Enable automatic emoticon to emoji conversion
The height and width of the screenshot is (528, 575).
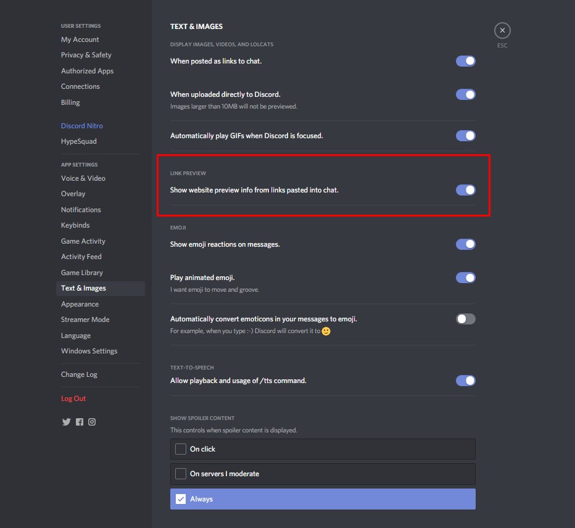[x=466, y=319]
